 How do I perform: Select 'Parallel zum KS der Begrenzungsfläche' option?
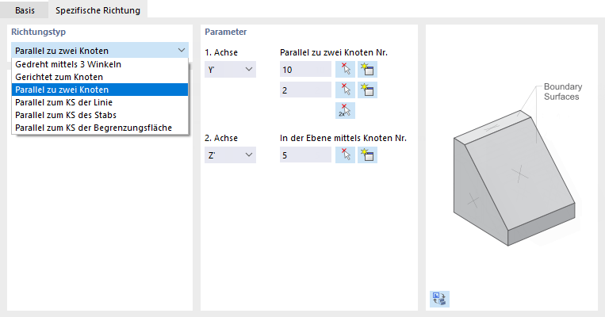(94, 128)
